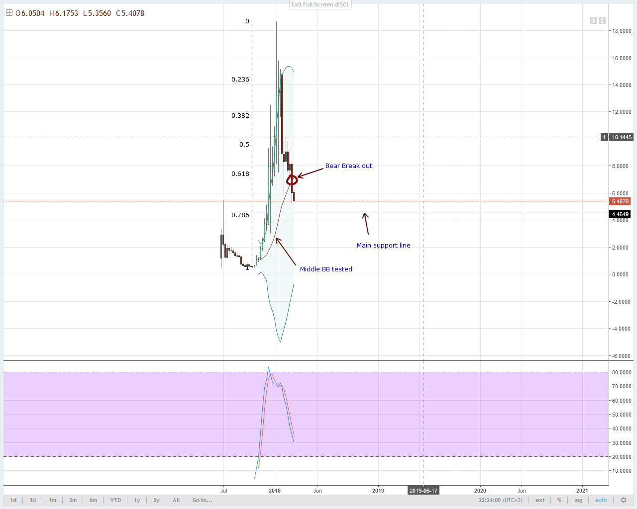Click the maximize pane double-arrow icon
637x509 pixels.
click(x=602, y=20)
